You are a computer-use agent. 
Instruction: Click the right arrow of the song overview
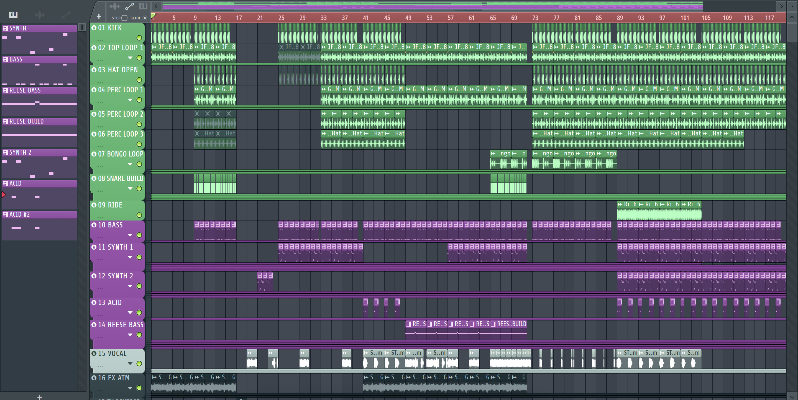[782, 6]
